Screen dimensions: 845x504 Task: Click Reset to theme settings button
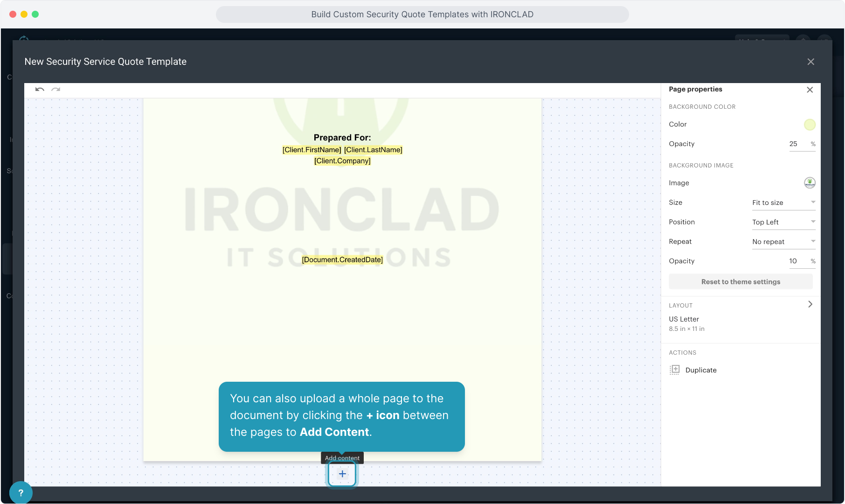pyautogui.click(x=741, y=282)
